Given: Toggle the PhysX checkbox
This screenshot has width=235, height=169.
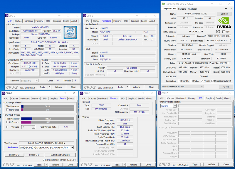Looking at the screenshot, I should tap(202, 81).
